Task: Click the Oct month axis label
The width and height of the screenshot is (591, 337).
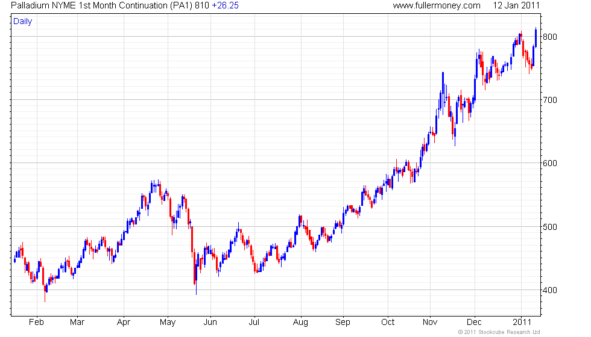Action: [x=388, y=323]
